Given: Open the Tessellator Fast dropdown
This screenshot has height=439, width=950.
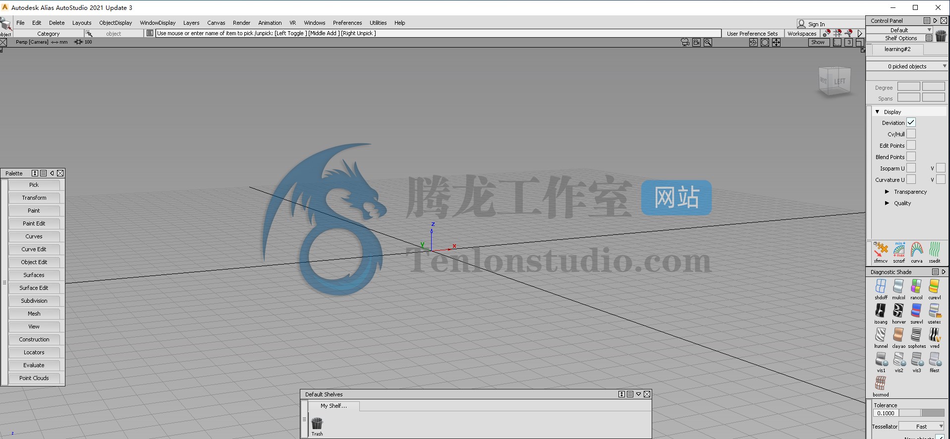Looking at the screenshot, I should click(922, 426).
